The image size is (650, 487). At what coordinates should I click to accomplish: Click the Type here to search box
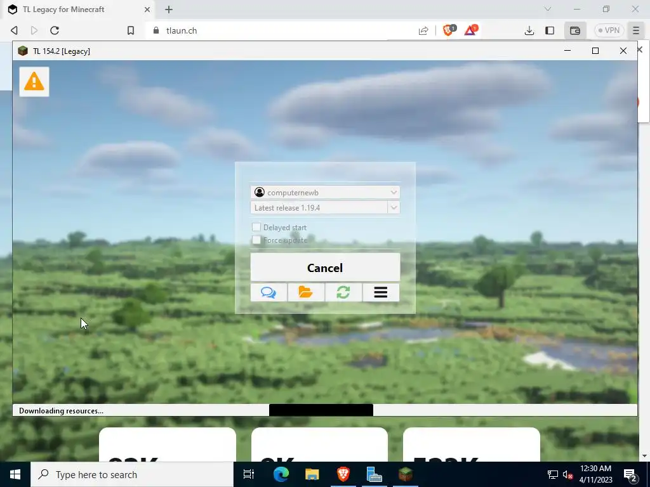(132, 474)
